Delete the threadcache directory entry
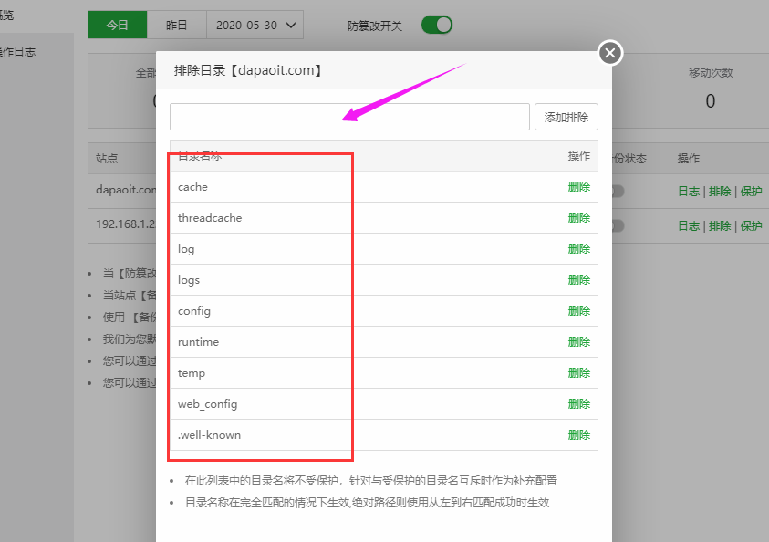The image size is (769, 542). [x=578, y=218]
